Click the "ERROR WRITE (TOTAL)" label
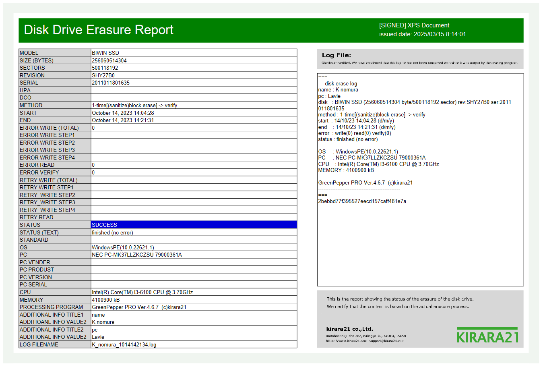Image resolution: width=543 pixels, height=367 pixels. pos(55,128)
